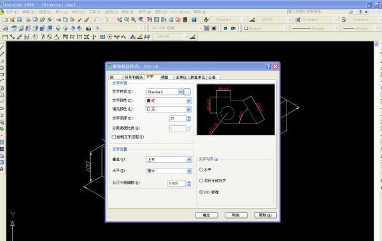Open the 文件 menu

pyautogui.click(x=11, y=11)
